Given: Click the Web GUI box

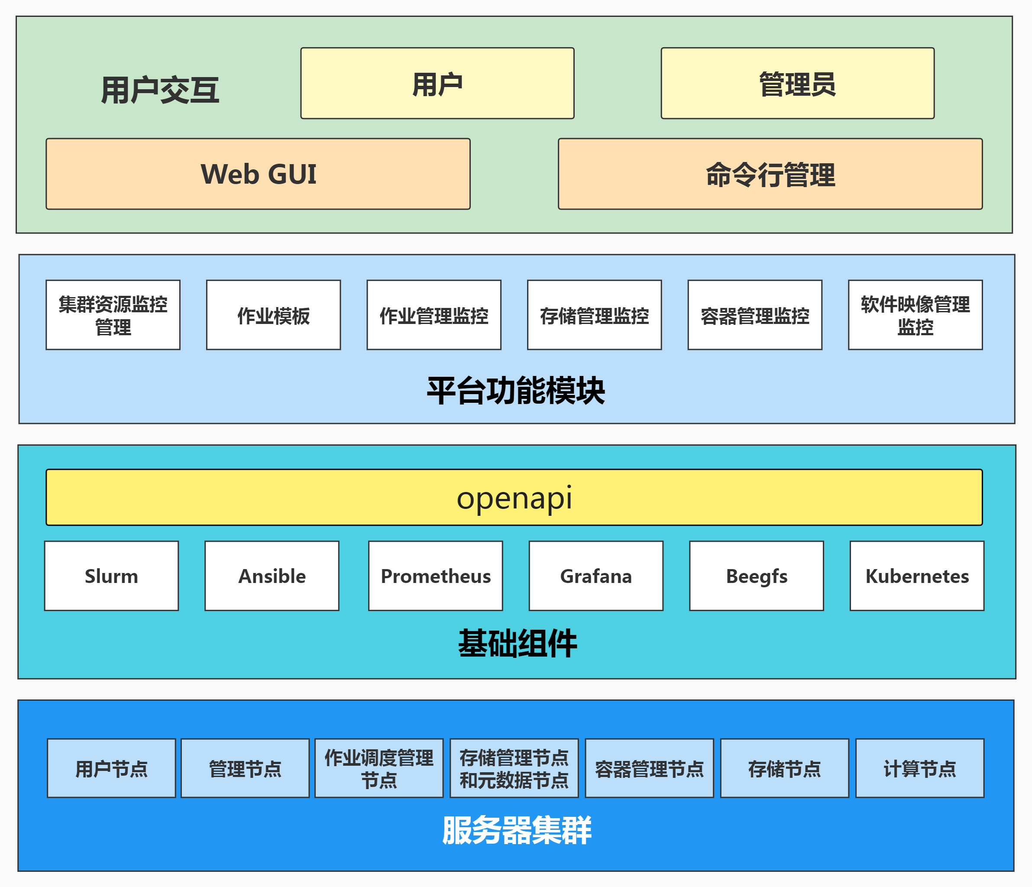Looking at the screenshot, I should pyautogui.click(x=258, y=174).
